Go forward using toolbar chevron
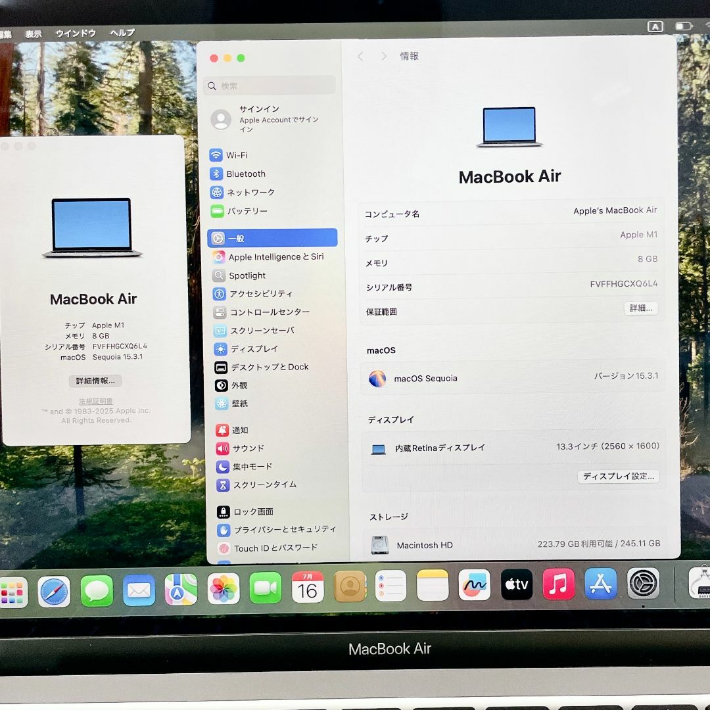 (x=384, y=56)
